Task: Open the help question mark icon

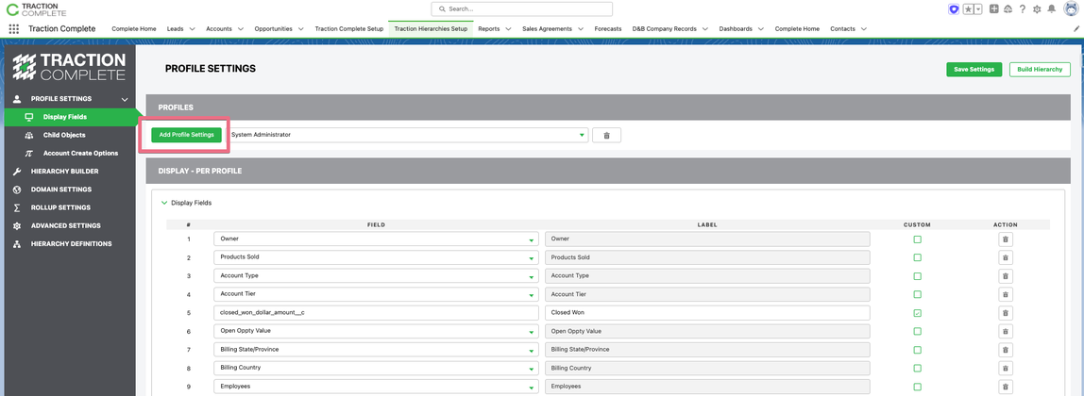Action: 1023,9
